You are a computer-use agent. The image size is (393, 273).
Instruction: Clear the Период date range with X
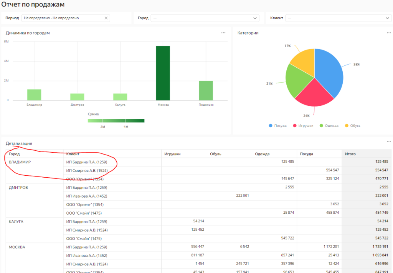[x=106, y=18]
